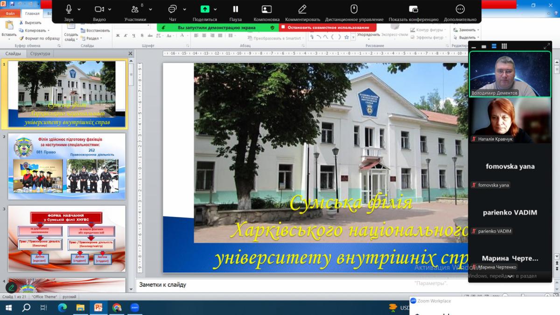The width and height of the screenshot is (560, 315).
Task: Expand video options arrow next to Видео
Action: pyautogui.click(x=110, y=9)
